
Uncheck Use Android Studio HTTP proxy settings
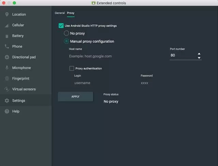tap(61, 26)
